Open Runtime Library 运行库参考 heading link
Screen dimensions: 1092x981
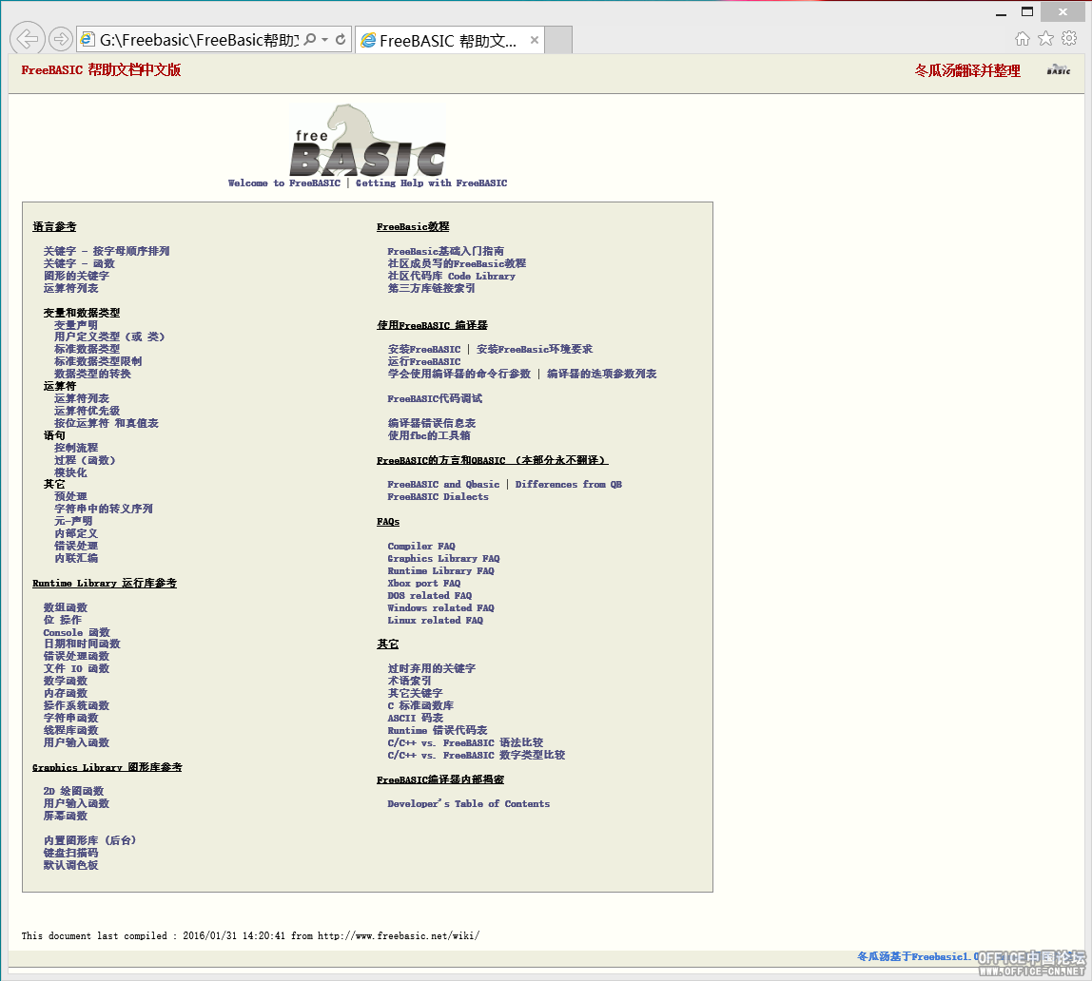click(105, 583)
